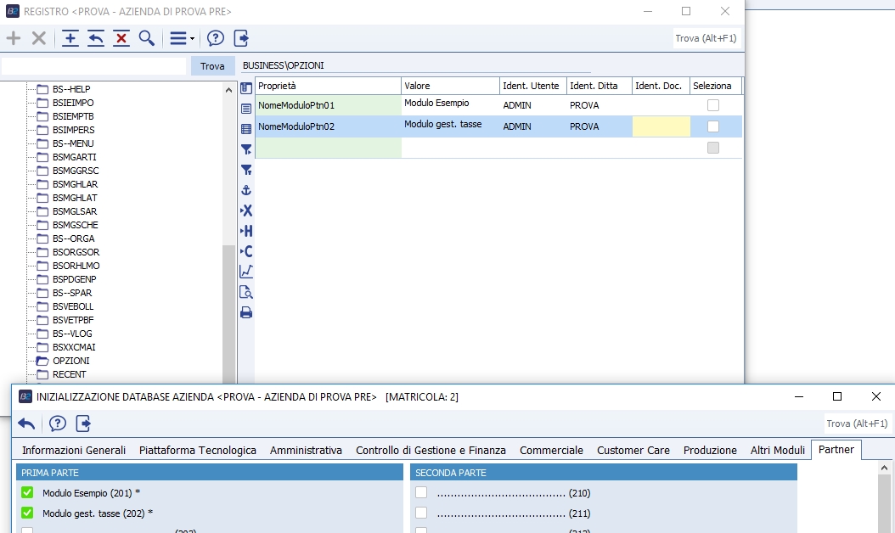This screenshot has height=533, width=895.
Task: Uncheck Modulo Esempio (201) checkbox
Action: 27,493
